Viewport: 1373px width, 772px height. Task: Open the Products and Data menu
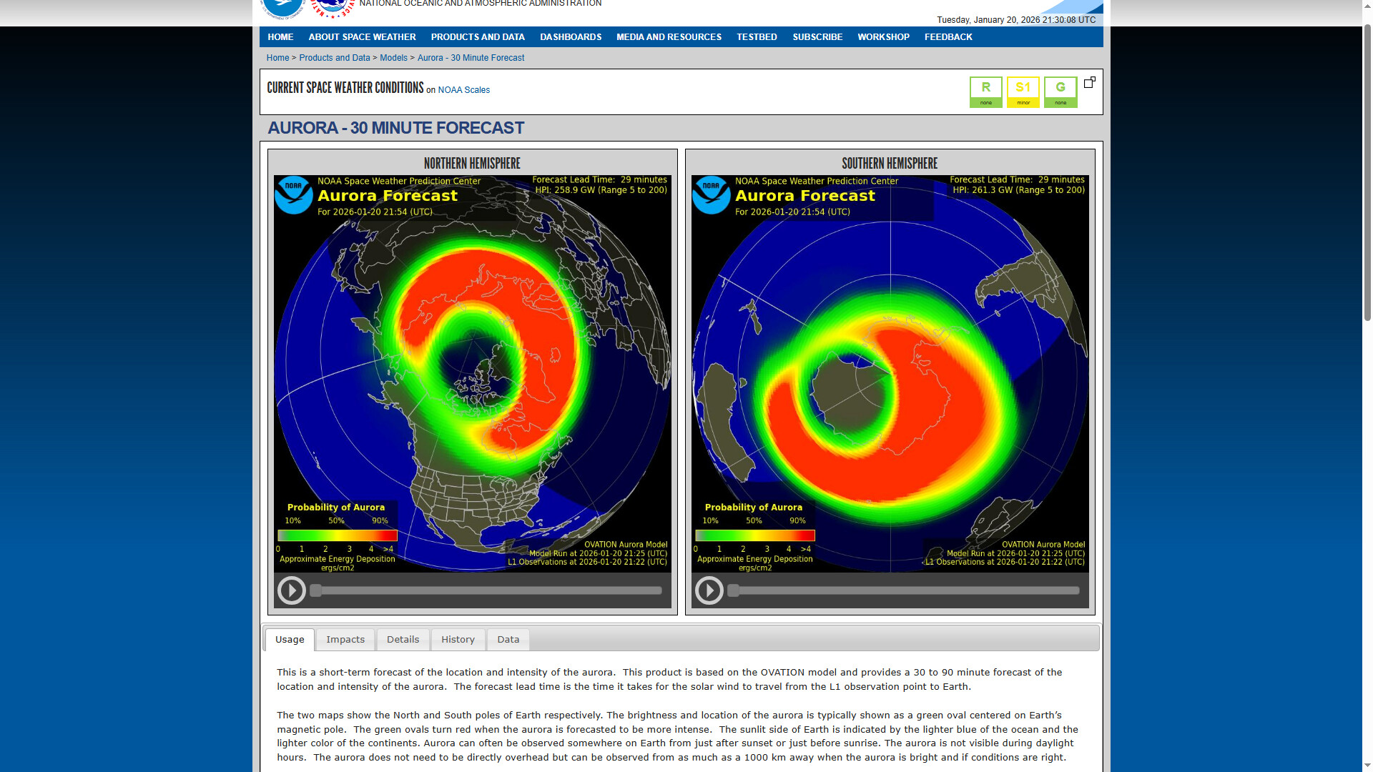click(477, 37)
